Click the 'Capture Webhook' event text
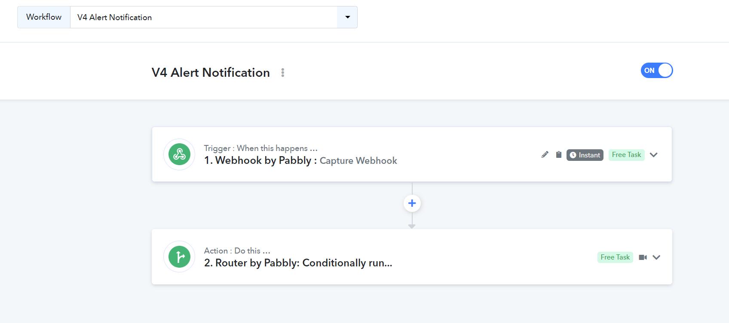The height and width of the screenshot is (323, 729). [x=358, y=161]
